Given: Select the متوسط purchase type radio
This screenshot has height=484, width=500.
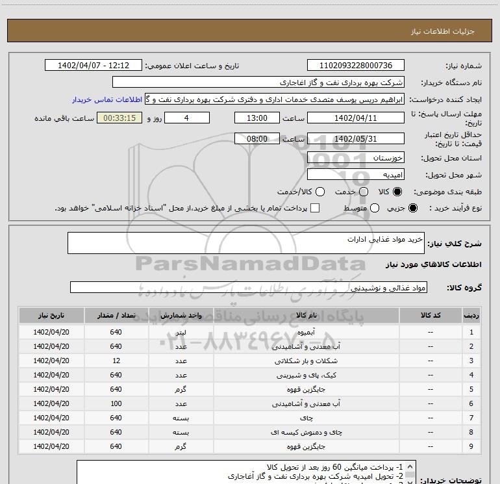Looking at the screenshot, I should (x=375, y=208).
